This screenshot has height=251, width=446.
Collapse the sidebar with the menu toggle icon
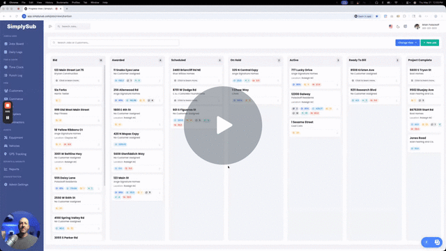coord(50,26)
